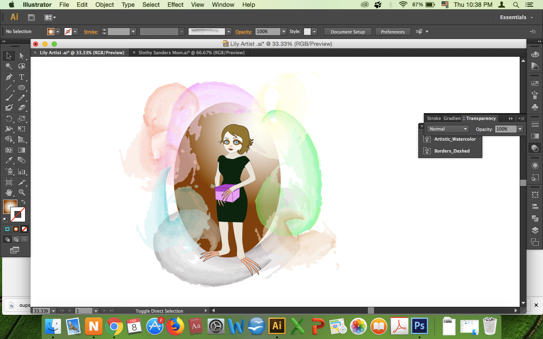Screen dimensions: 543x339
Task: Select the Scale tool
Action: coord(22,119)
